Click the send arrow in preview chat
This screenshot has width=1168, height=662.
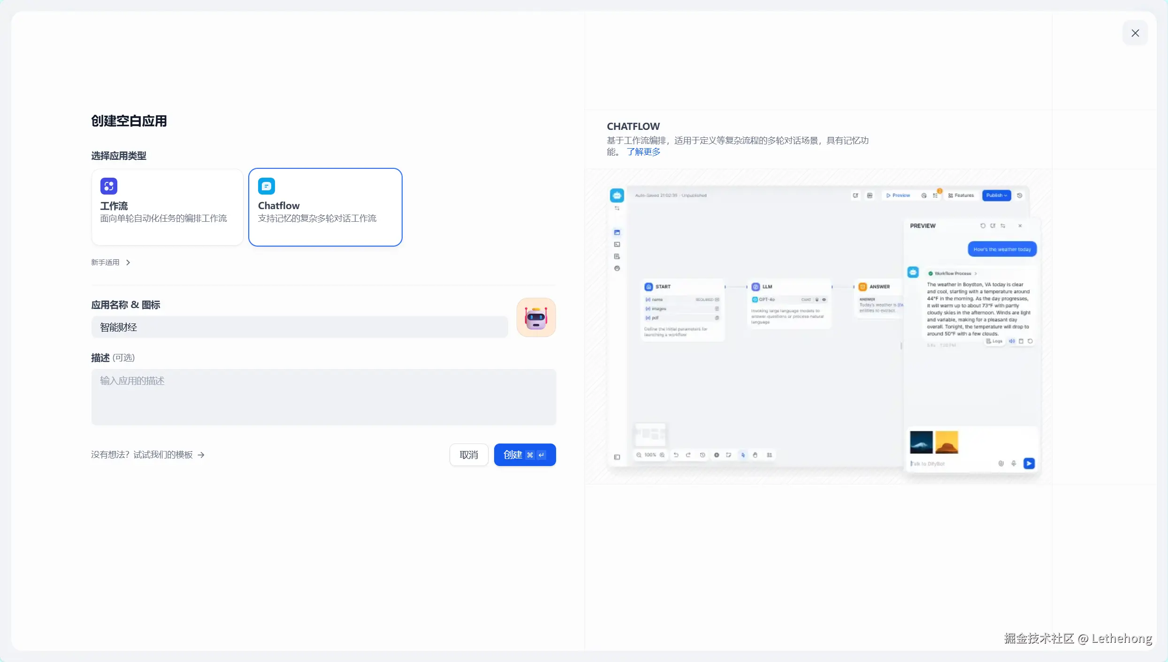click(1029, 463)
